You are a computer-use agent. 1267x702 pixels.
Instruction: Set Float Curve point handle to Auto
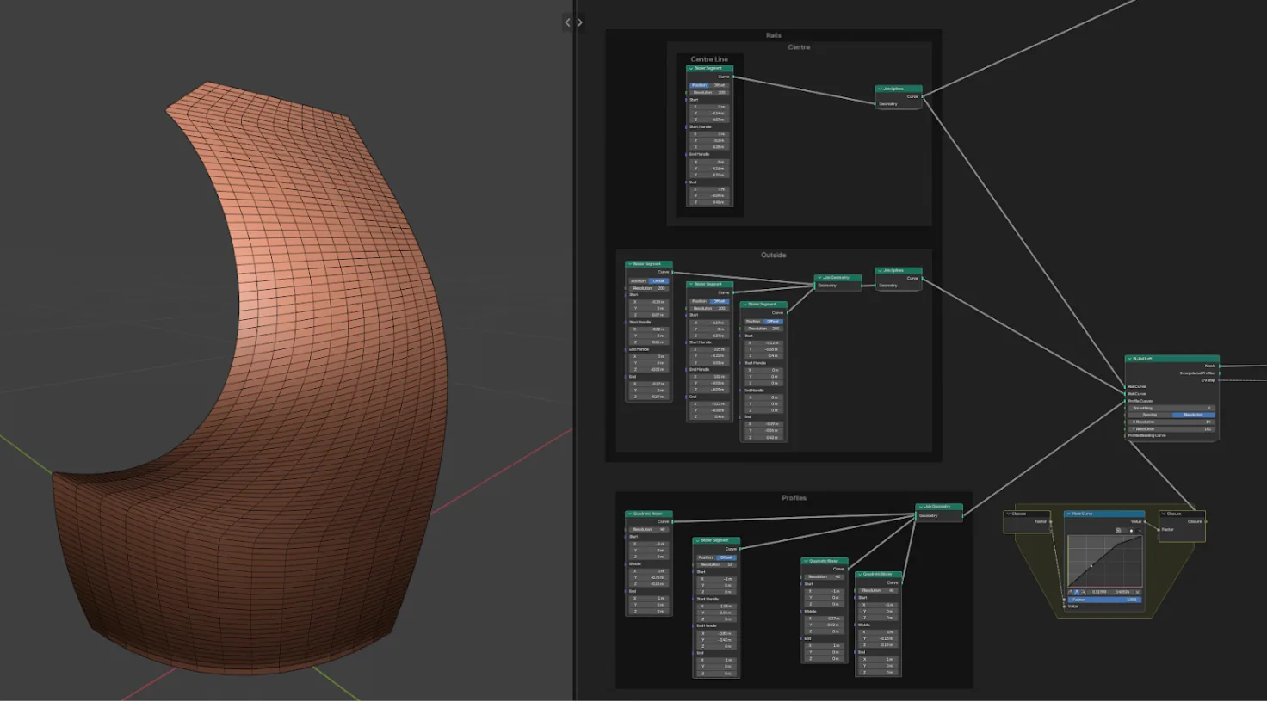click(1071, 592)
